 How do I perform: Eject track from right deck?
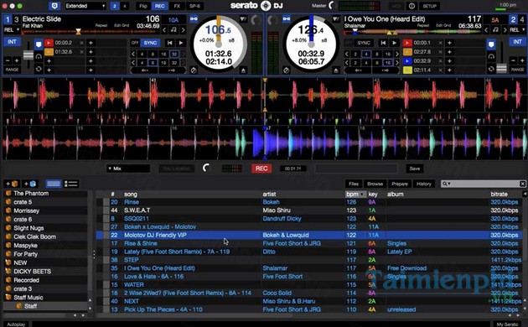click(336, 70)
